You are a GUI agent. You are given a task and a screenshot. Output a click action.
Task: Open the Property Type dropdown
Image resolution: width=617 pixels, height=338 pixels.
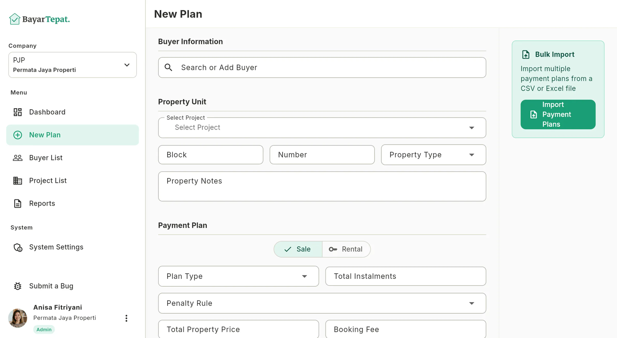(433, 155)
